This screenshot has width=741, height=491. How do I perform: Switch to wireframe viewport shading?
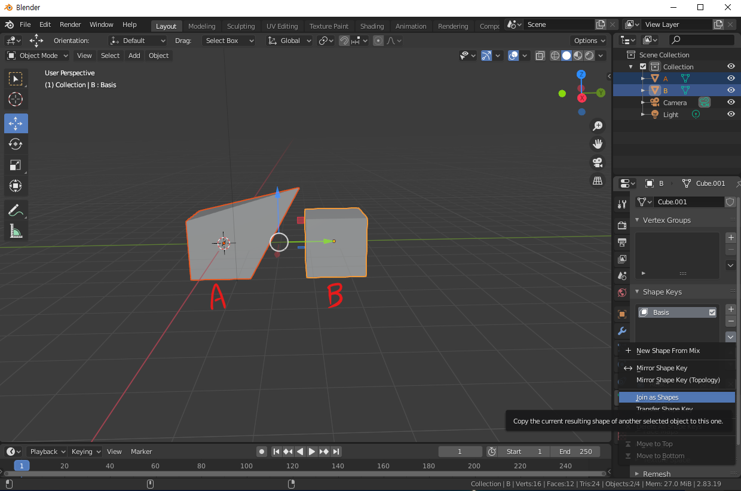555,56
